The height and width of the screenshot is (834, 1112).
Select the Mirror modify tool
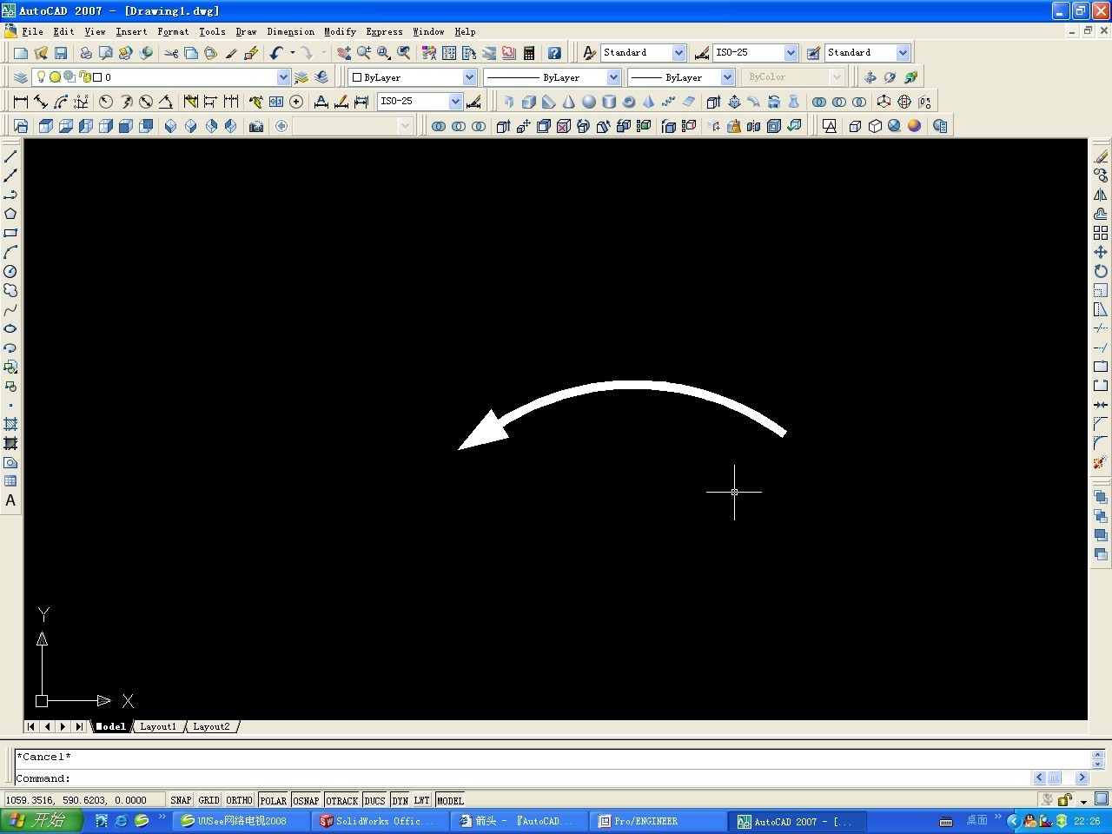click(1101, 195)
